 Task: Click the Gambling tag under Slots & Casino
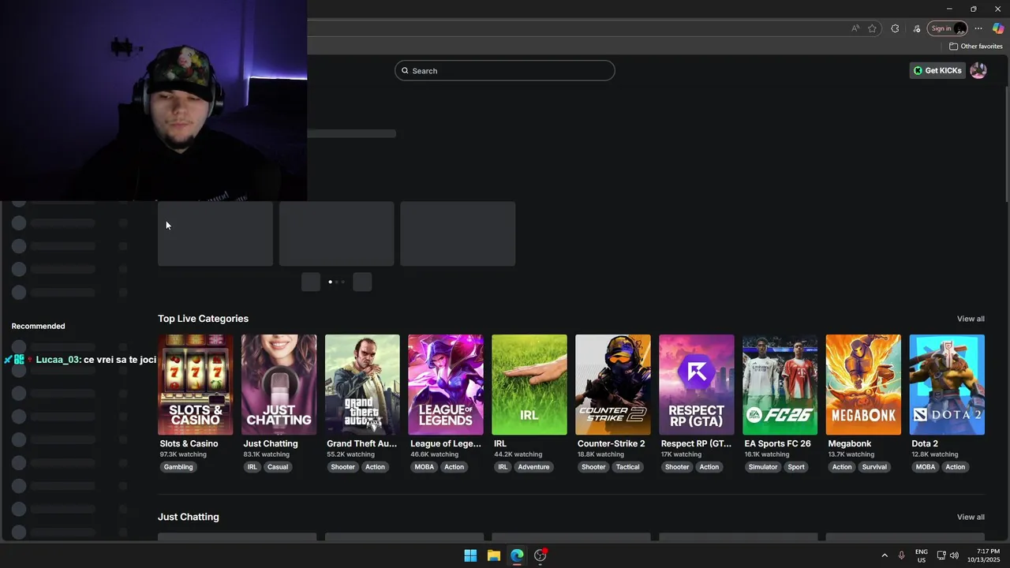tap(178, 467)
